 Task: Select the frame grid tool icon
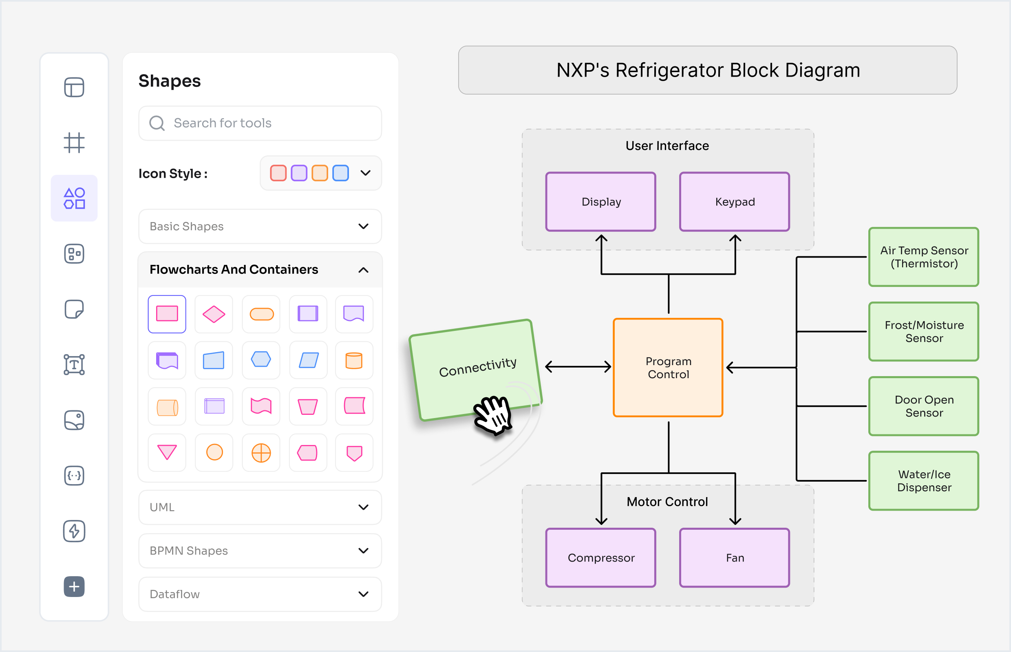click(x=74, y=143)
